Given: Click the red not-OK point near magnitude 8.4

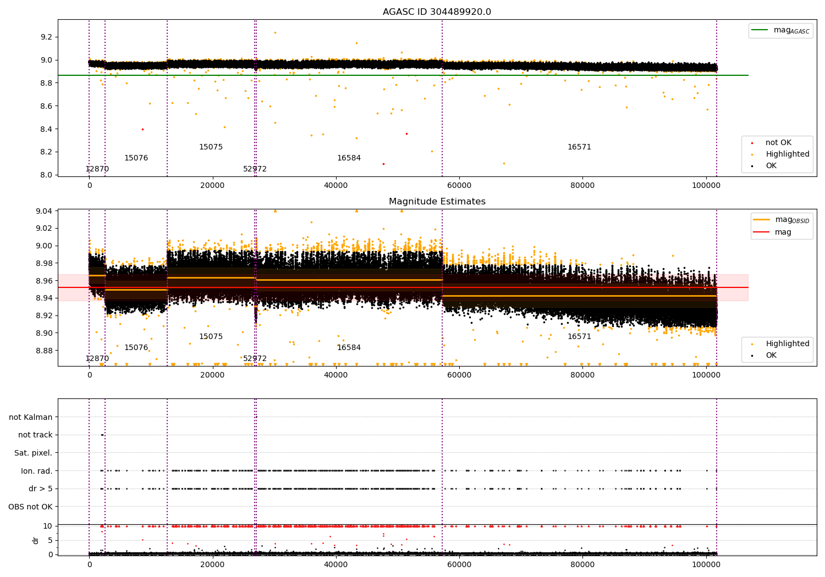Looking at the screenshot, I should (x=142, y=129).
